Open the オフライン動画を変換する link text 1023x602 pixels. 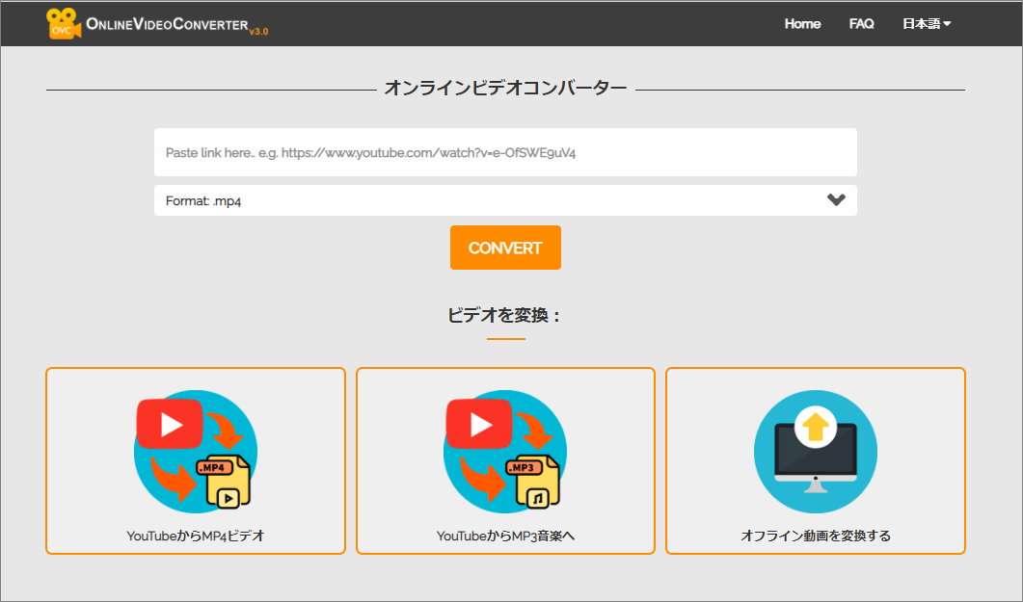[816, 536]
